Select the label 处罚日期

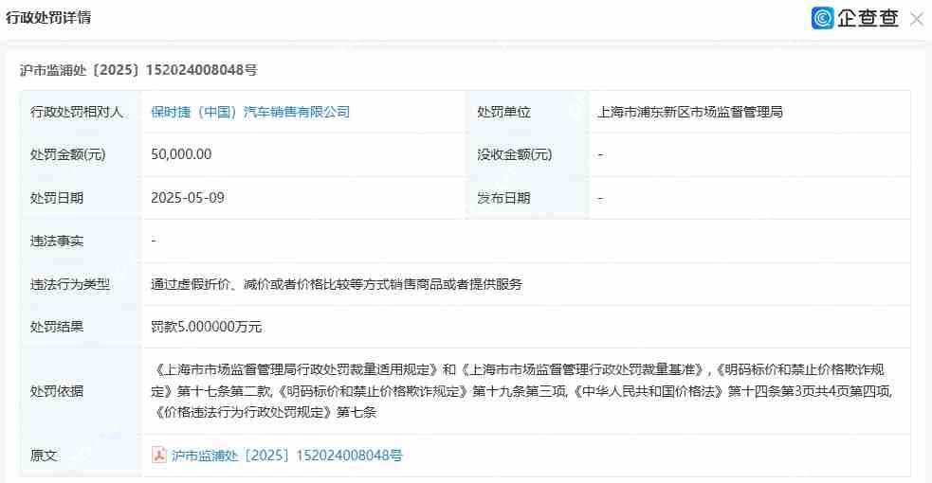pos(57,198)
